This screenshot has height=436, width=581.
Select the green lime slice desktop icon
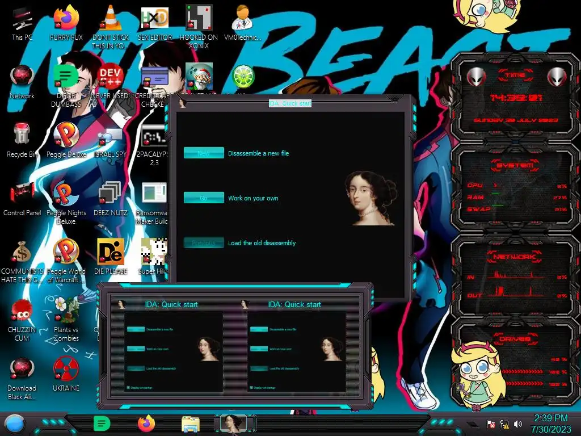(x=243, y=77)
